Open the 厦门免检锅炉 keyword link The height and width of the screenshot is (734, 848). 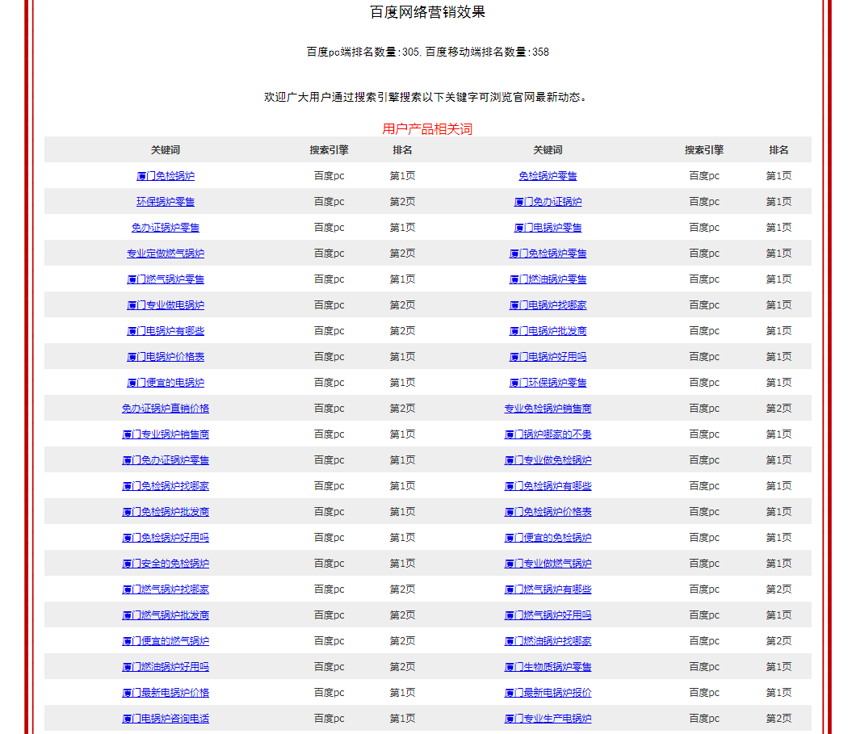click(165, 176)
